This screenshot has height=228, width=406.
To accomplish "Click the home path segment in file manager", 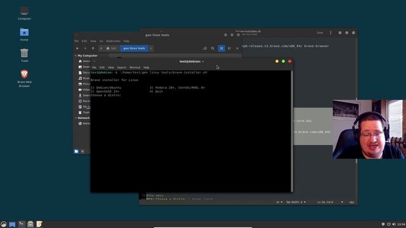I will coord(112,48).
